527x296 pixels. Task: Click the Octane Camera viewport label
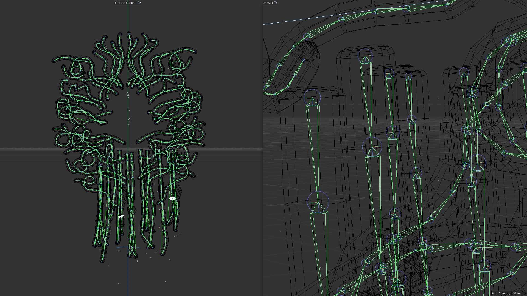[x=126, y=3]
